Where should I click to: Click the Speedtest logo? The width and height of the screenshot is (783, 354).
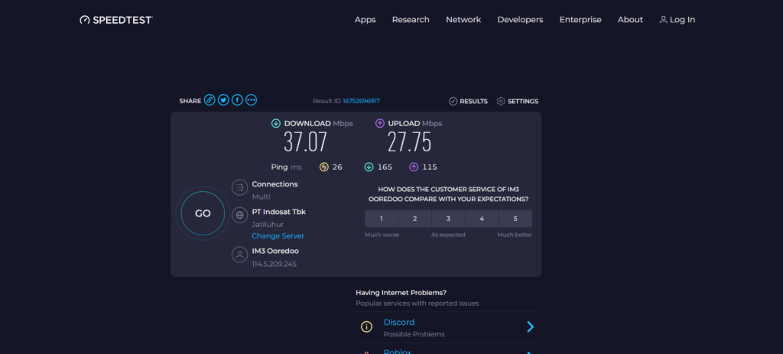point(116,20)
